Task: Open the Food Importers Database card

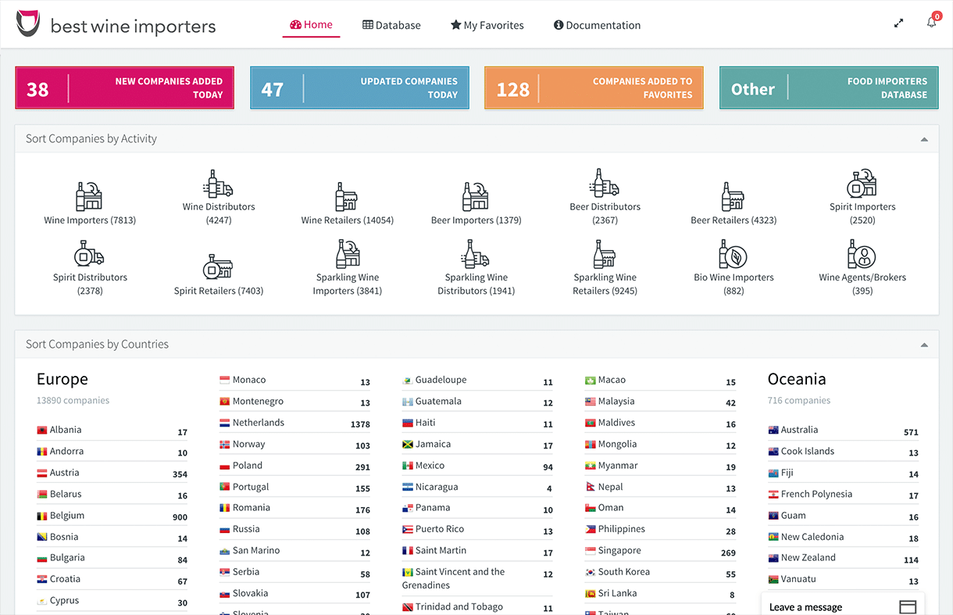Action: pyautogui.click(x=829, y=88)
